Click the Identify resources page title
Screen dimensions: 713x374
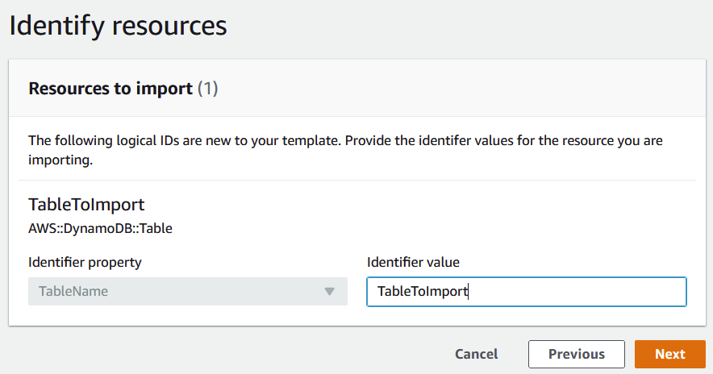(x=118, y=26)
